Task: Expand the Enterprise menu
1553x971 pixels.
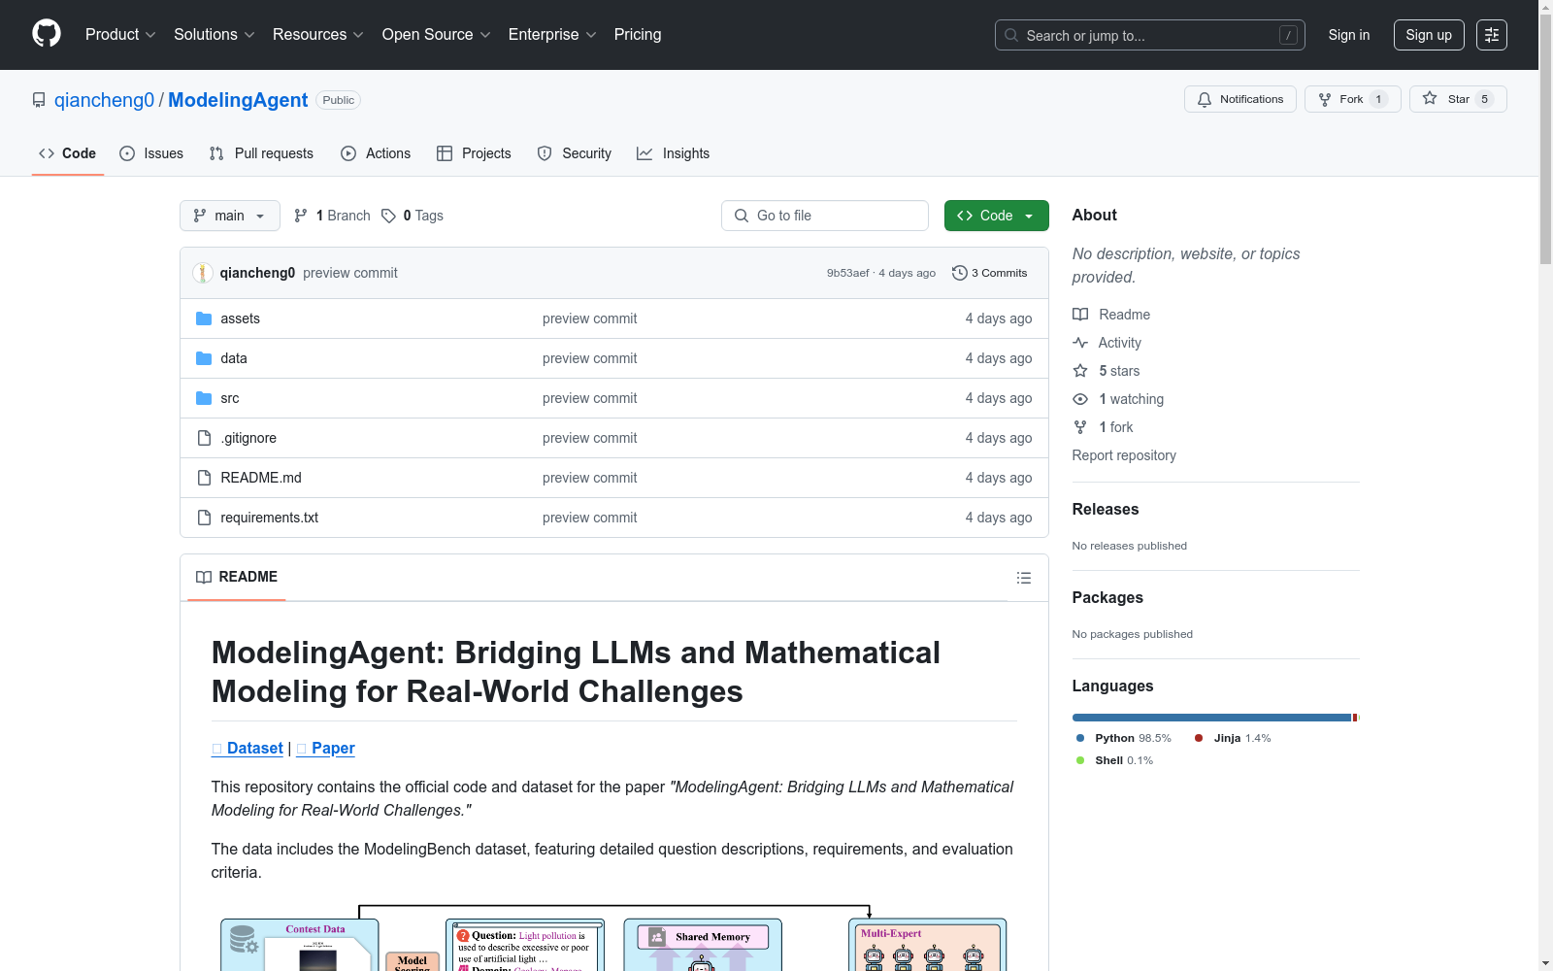Action: tap(552, 35)
